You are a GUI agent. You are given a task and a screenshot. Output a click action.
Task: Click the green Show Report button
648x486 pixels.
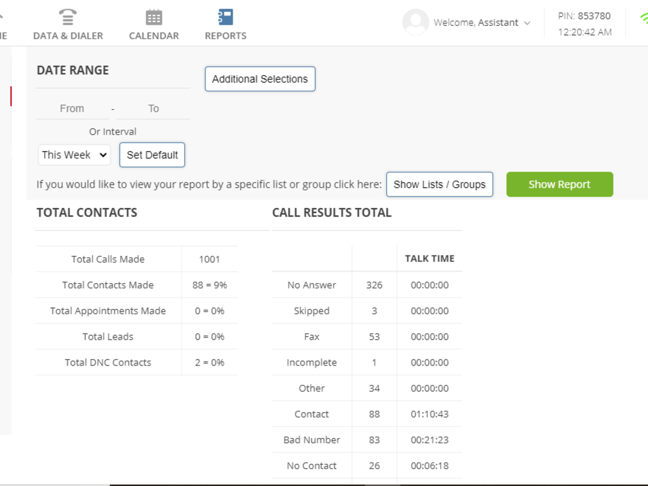pyautogui.click(x=560, y=184)
